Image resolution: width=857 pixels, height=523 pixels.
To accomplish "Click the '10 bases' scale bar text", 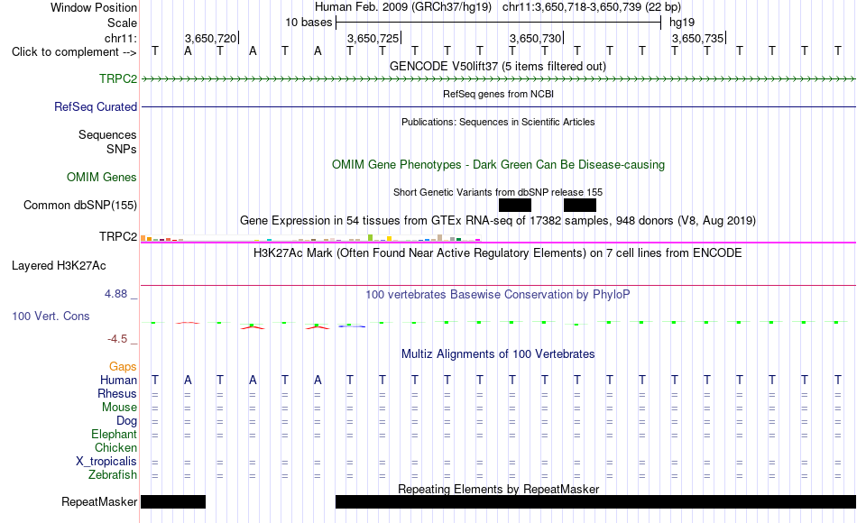I will [x=309, y=23].
